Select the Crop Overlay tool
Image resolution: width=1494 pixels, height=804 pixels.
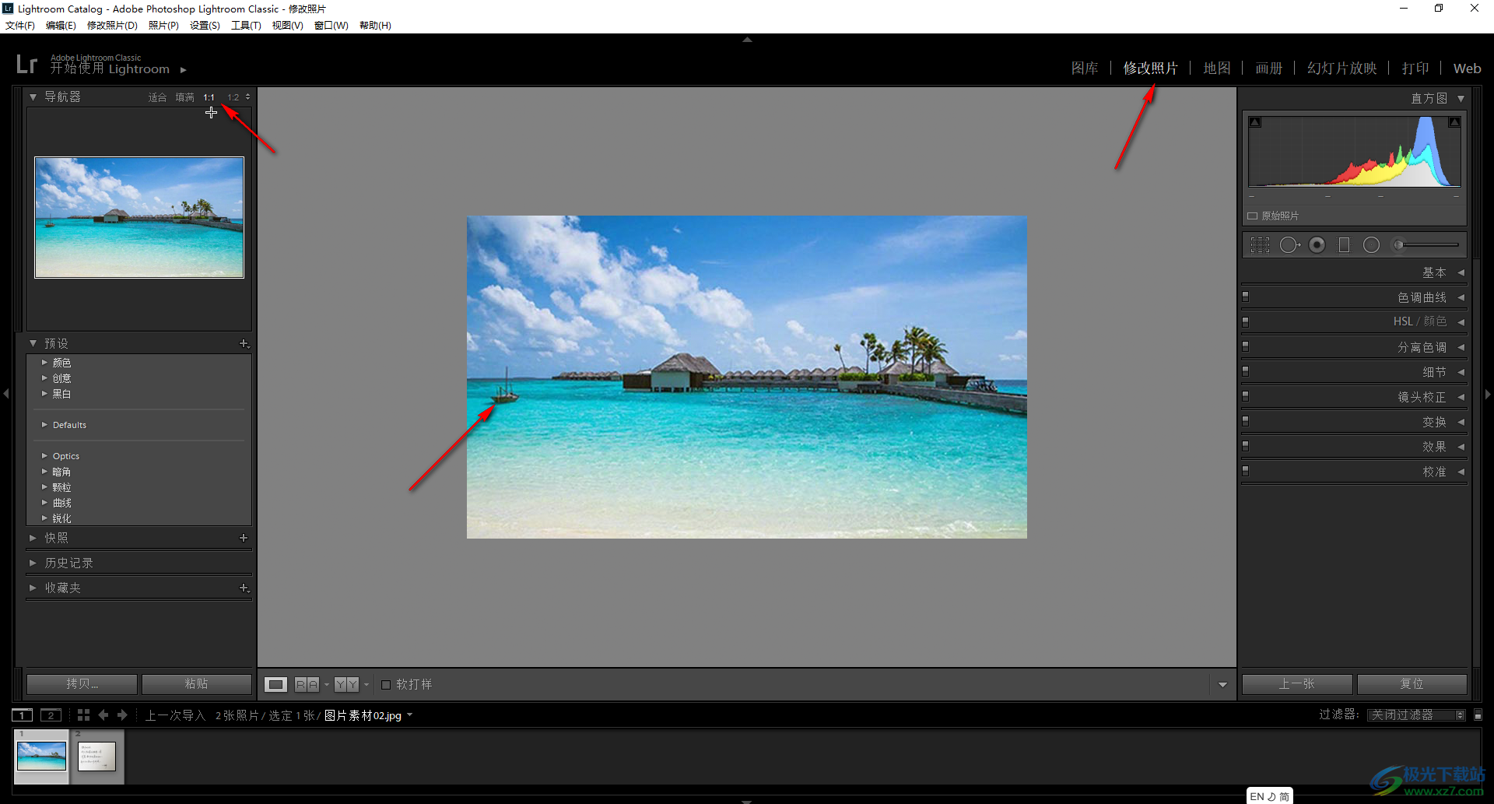coord(1260,245)
